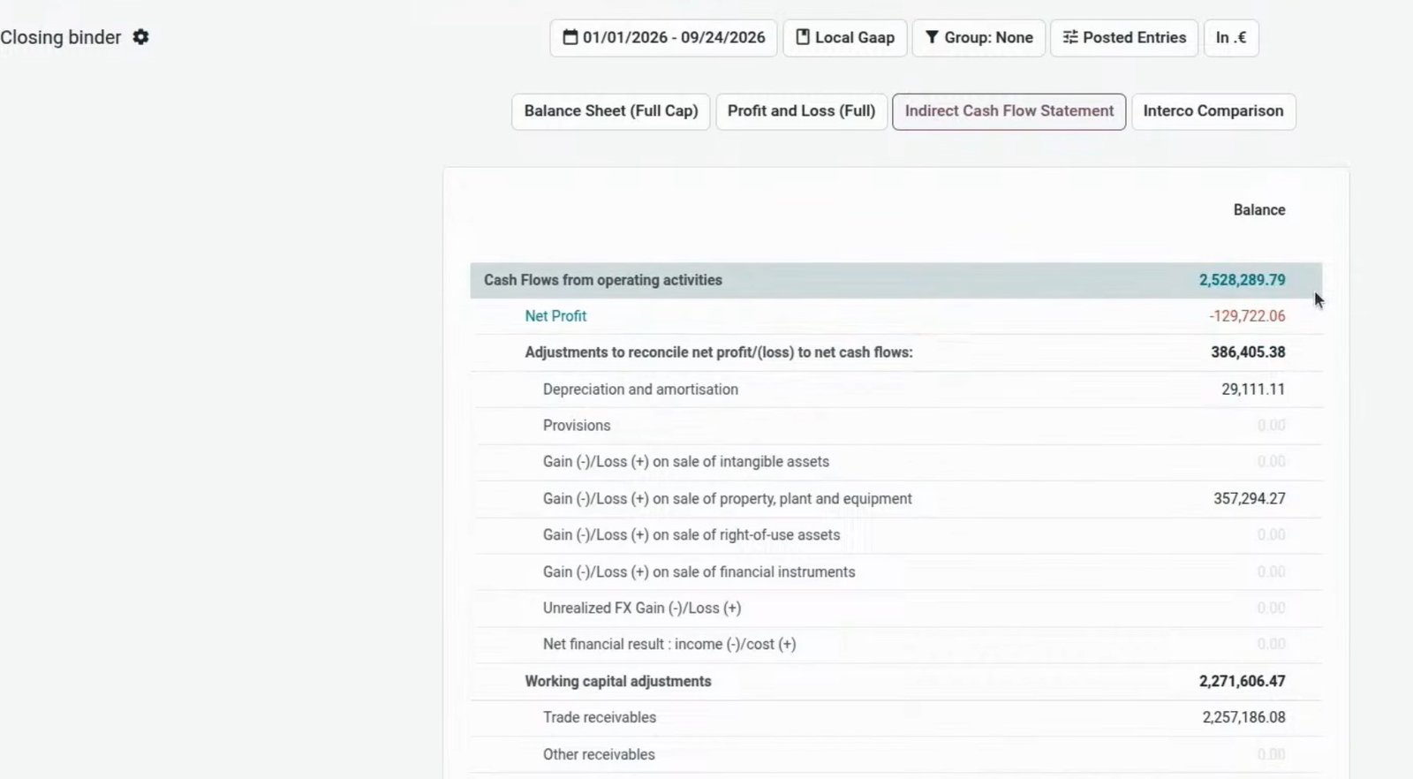1413x779 pixels.
Task: Switch to the Profit and Loss (Full) tab
Action: pyautogui.click(x=801, y=111)
